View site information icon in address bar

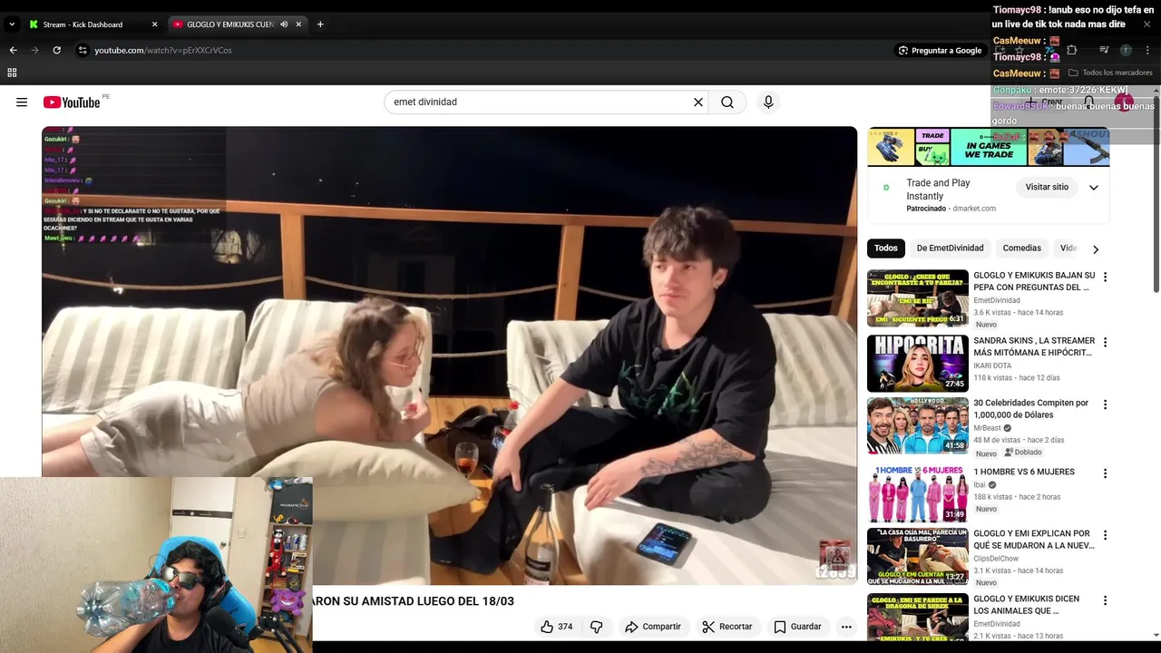coord(83,51)
